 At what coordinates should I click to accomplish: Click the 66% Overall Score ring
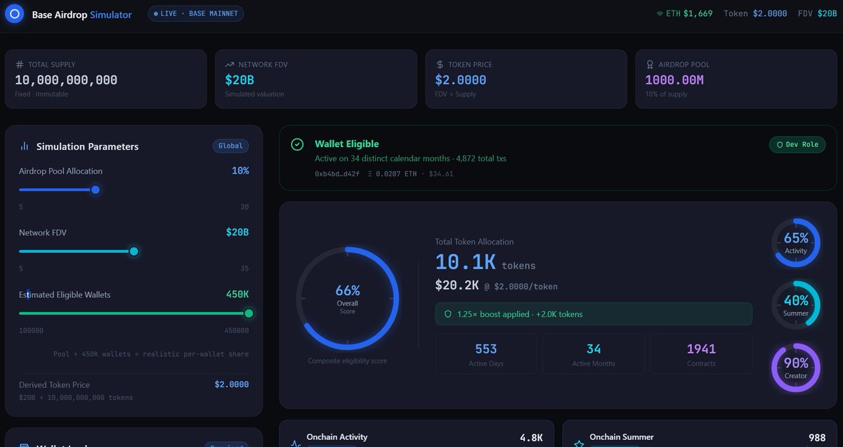pos(348,298)
